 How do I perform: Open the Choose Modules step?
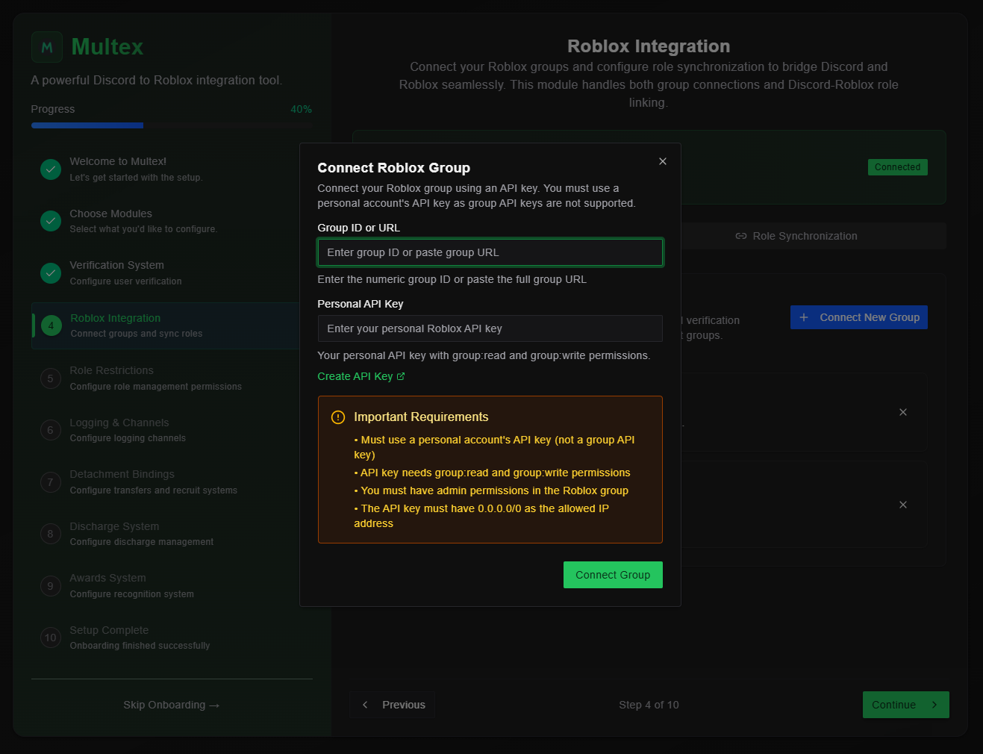[172, 221]
